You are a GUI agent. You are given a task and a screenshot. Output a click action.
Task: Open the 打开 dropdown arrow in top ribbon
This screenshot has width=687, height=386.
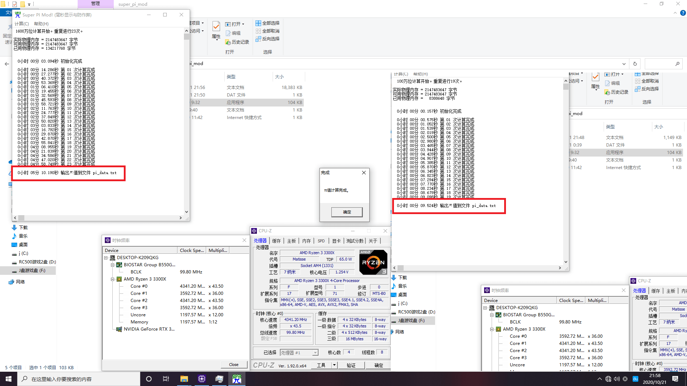[243, 24]
